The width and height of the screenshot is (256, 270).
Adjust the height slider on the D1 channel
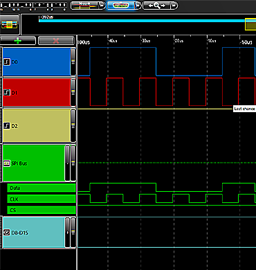[73, 93]
